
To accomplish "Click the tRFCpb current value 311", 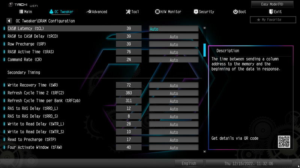I will click(x=129, y=101).
